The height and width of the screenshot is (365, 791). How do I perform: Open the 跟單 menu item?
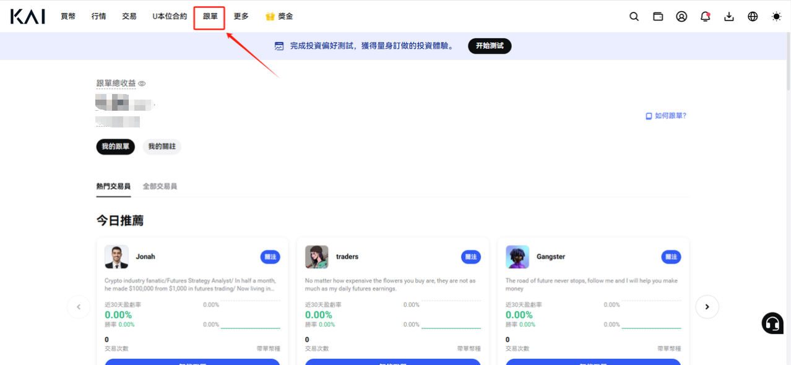coord(210,17)
